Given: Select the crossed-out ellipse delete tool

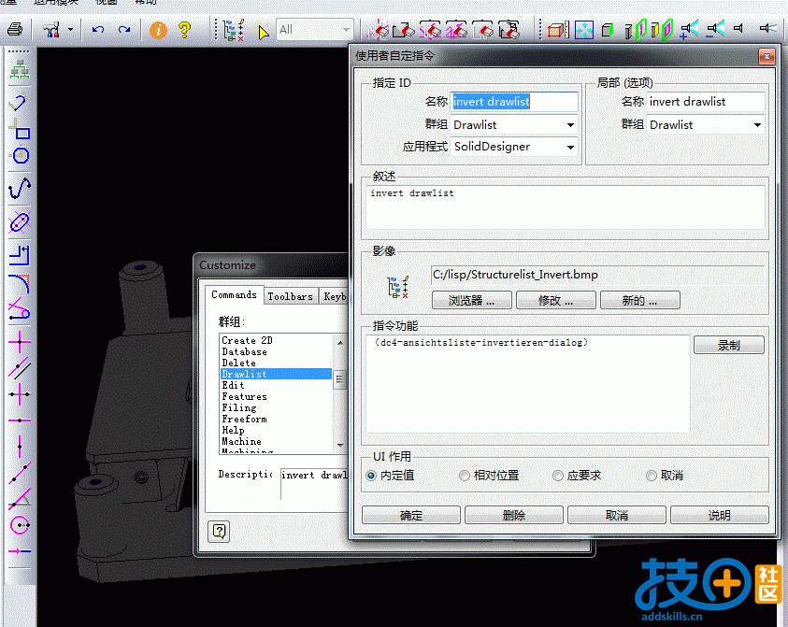Looking at the screenshot, I should [20, 221].
